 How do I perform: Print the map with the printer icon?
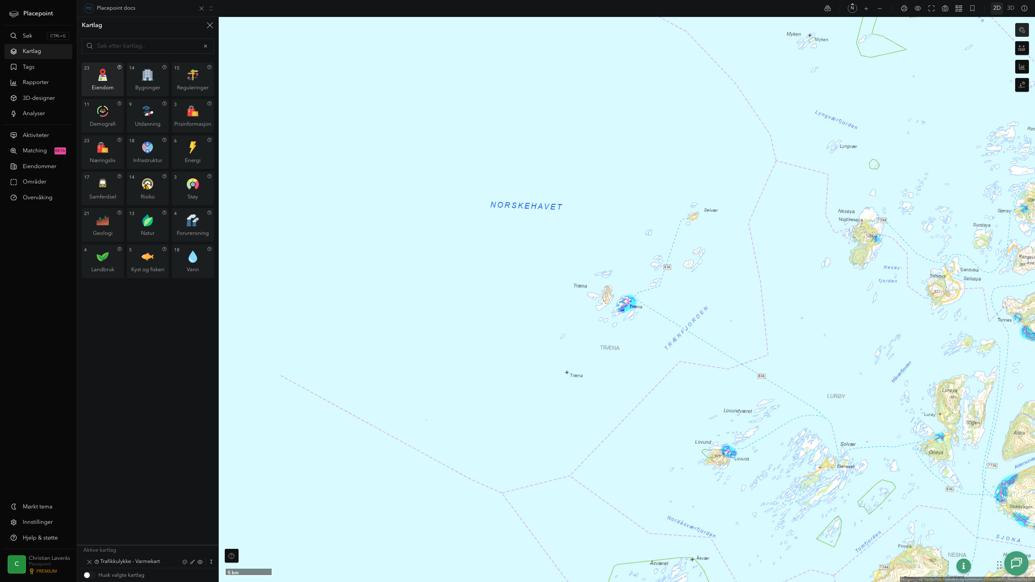point(904,8)
